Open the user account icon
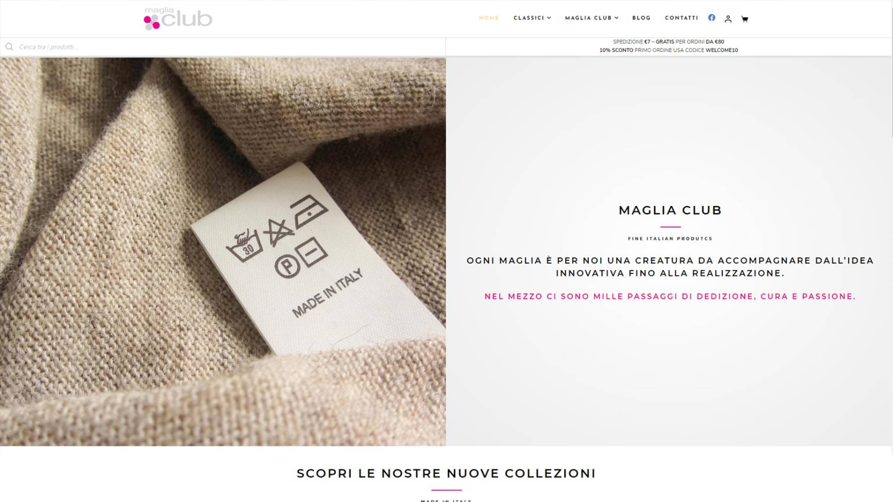 pos(728,19)
